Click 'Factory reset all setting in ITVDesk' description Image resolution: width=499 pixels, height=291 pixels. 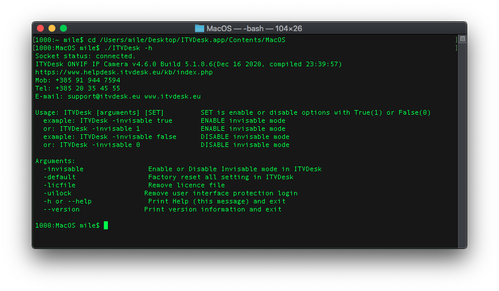[x=221, y=177]
